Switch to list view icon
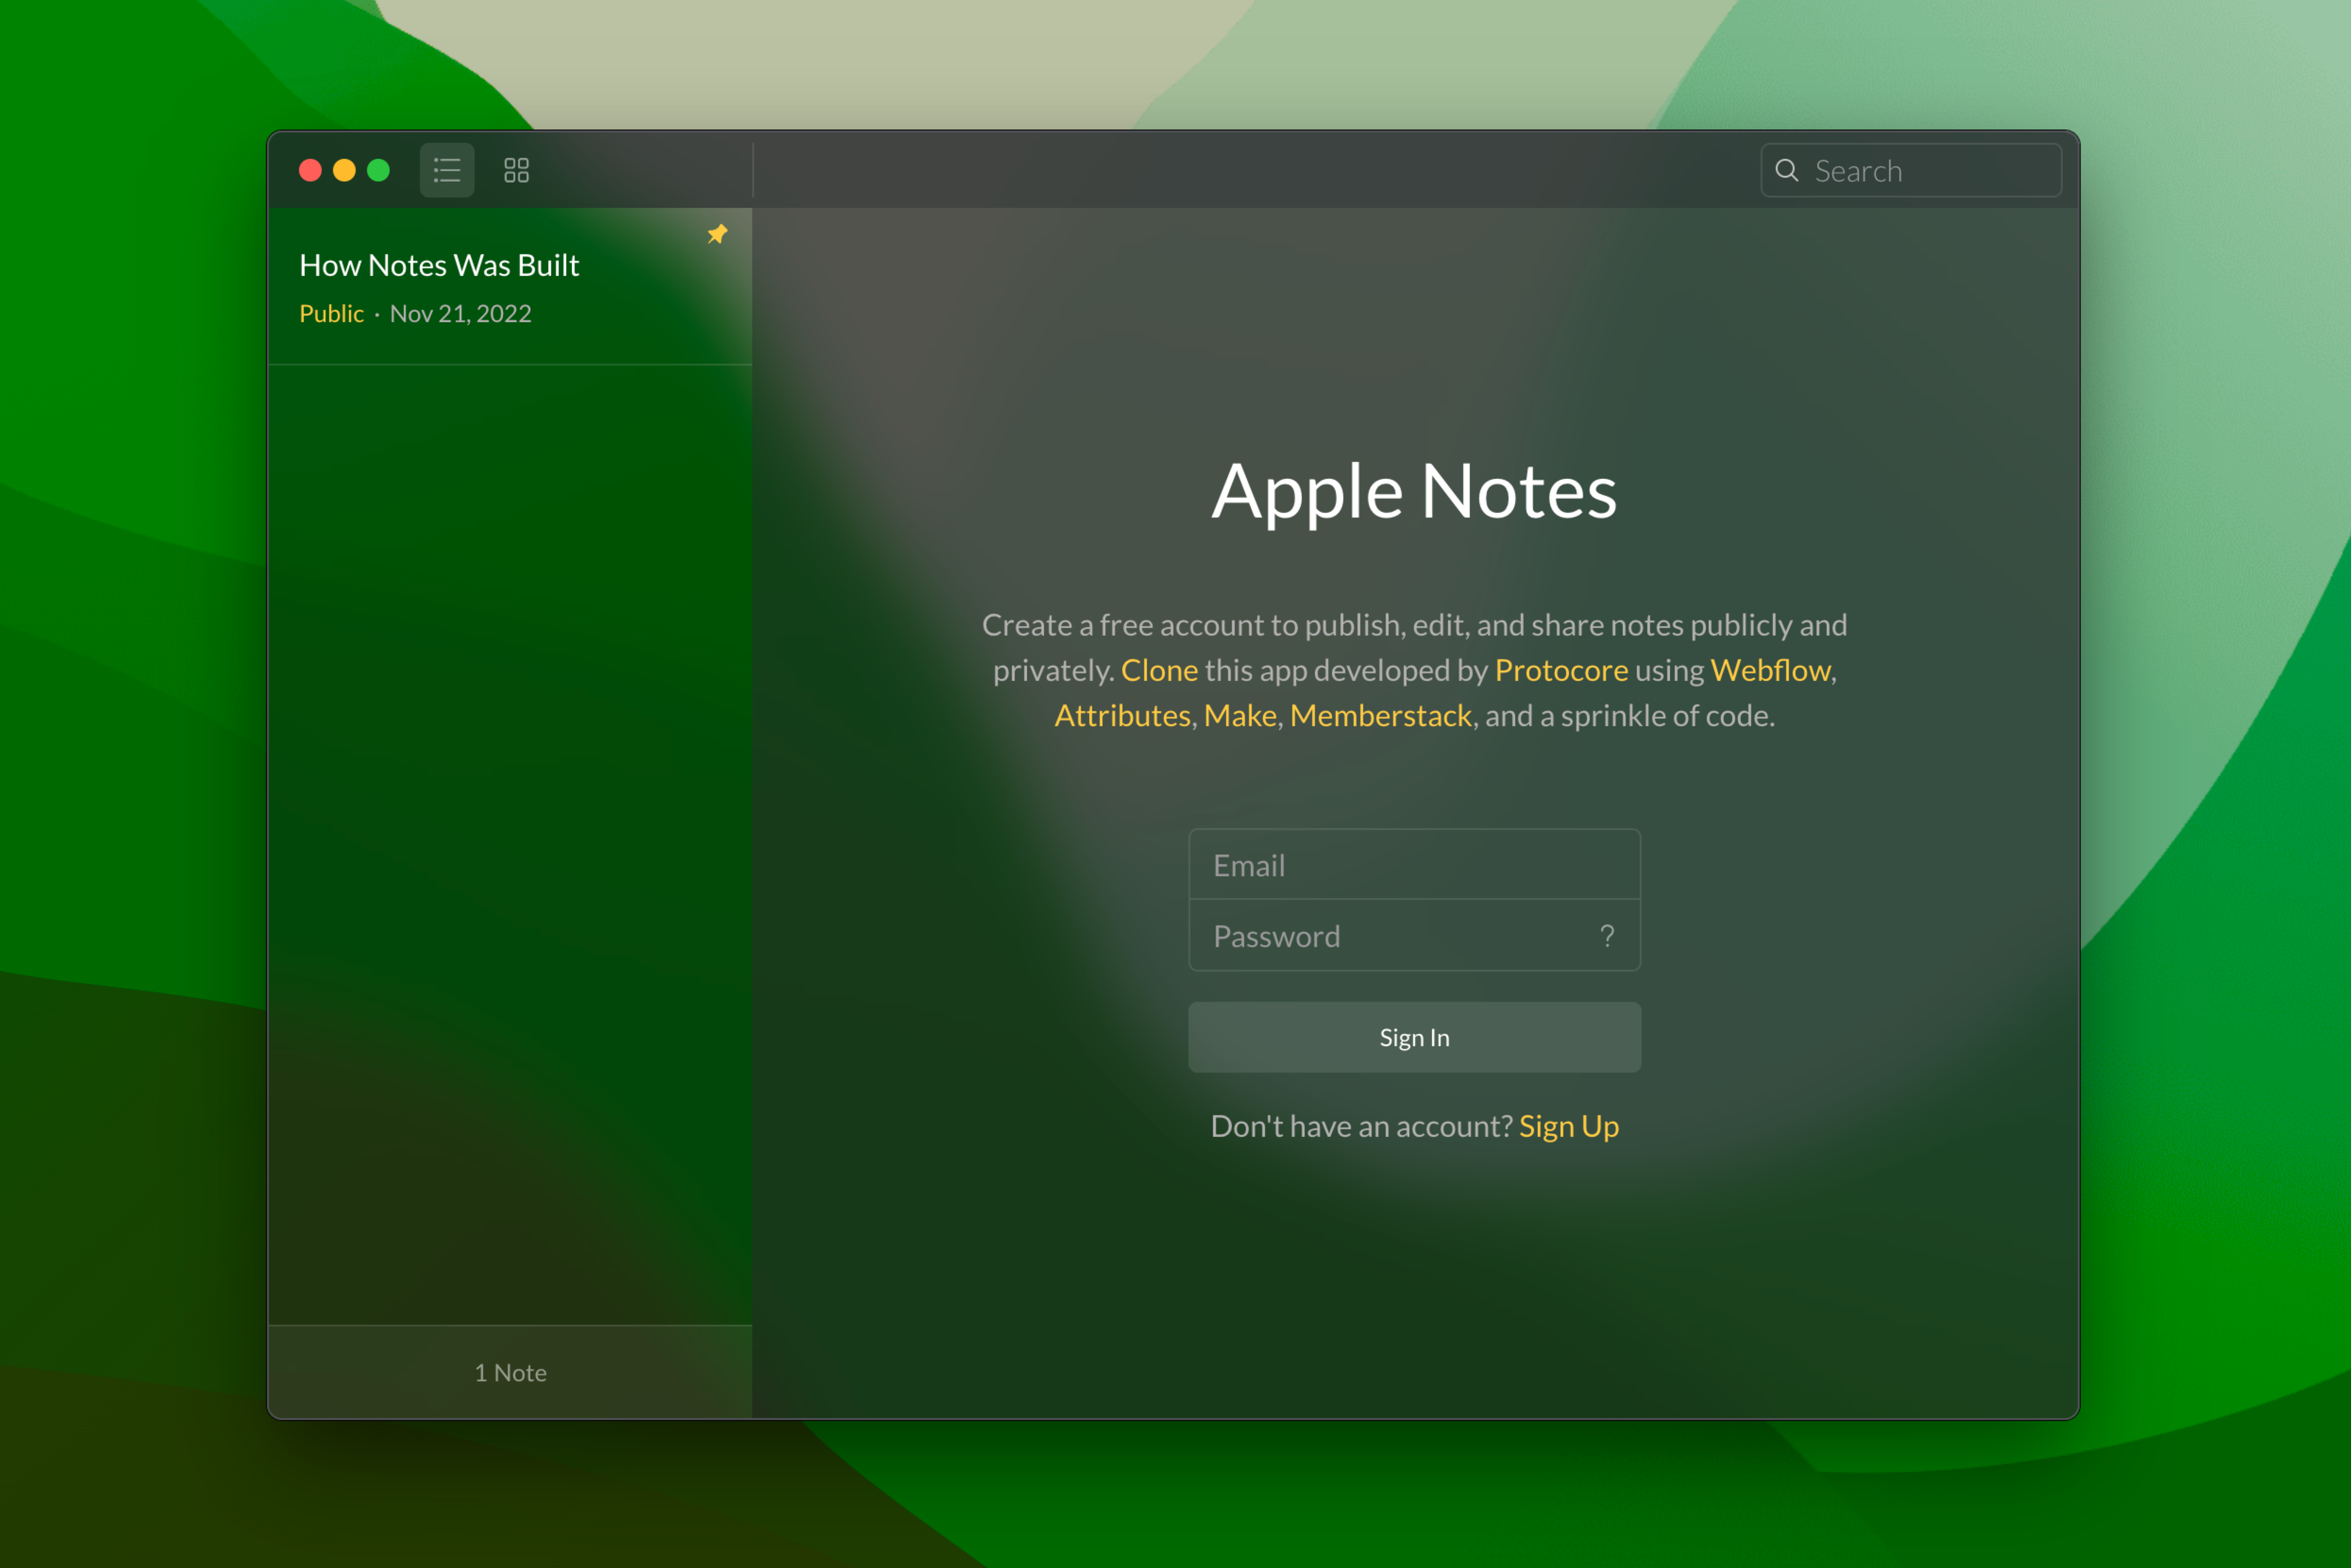 447,170
